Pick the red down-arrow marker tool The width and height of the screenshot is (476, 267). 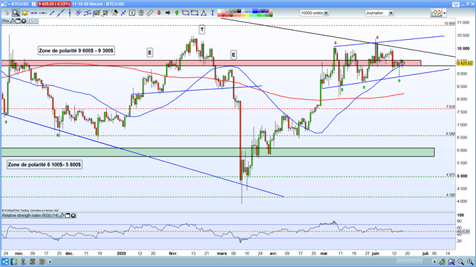[159, 13]
